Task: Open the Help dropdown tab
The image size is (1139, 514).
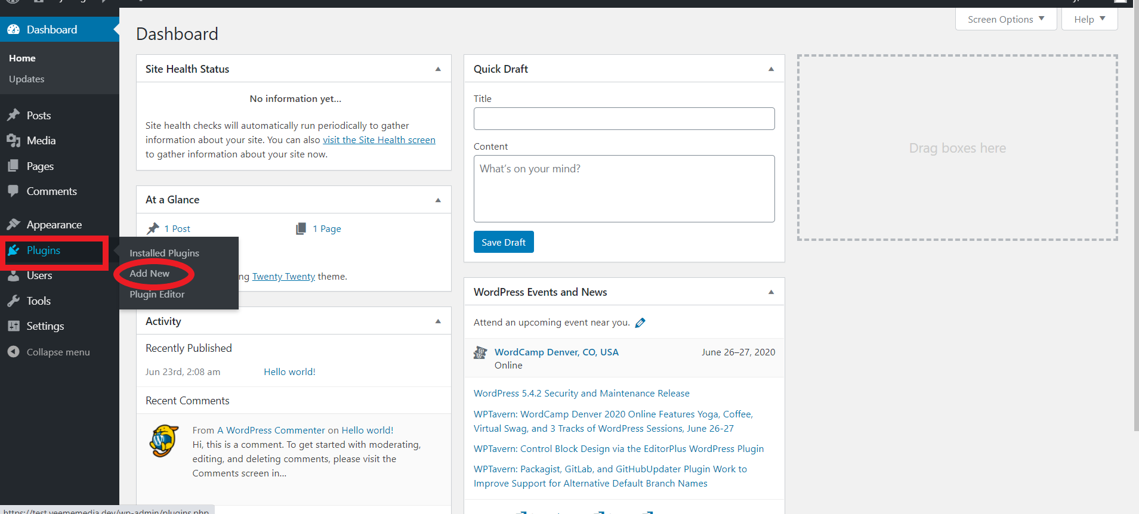Action: 1089,19
